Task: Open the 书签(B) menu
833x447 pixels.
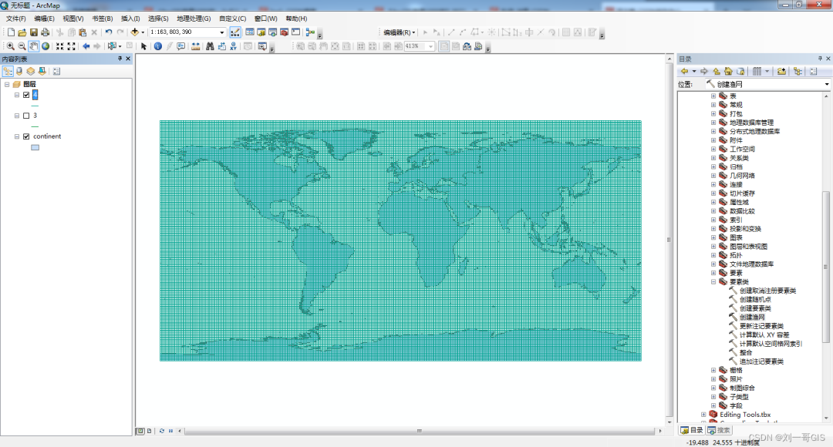Action: [x=102, y=18]
